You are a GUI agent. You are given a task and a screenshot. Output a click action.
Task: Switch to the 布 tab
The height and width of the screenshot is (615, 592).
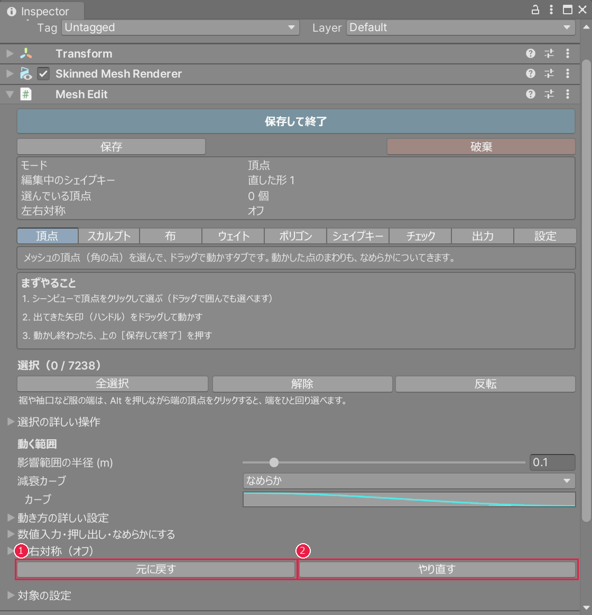pos(171,236)
